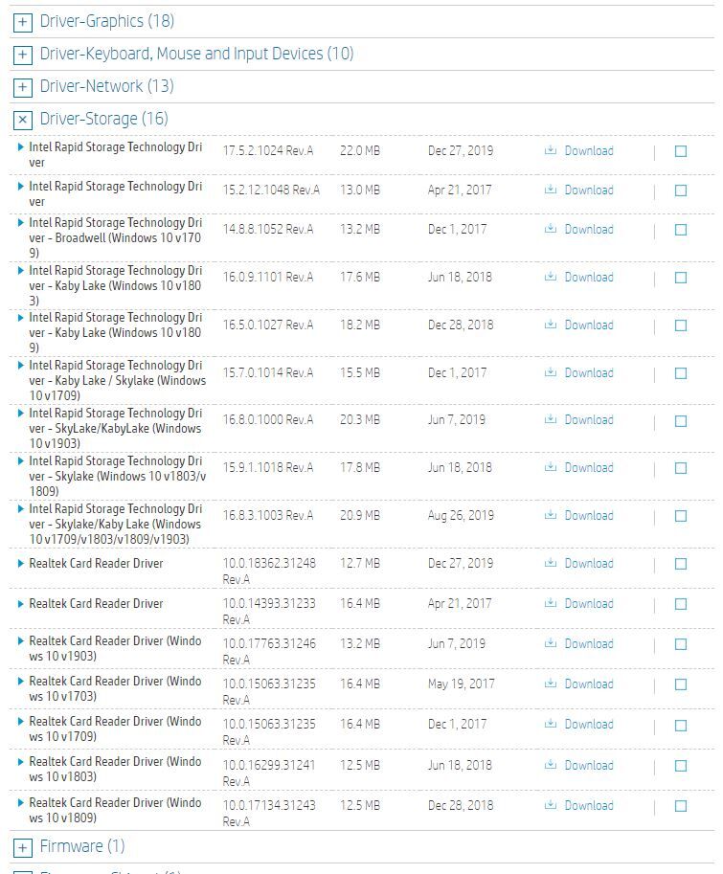Select checkbox for Realtek v1709 Dec 1, 2017
This screenshot has height=874, width=723.
681,726
